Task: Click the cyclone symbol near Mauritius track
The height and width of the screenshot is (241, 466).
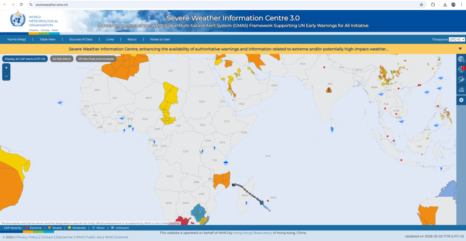Action: pyautogui.click(x=261, y=203)
